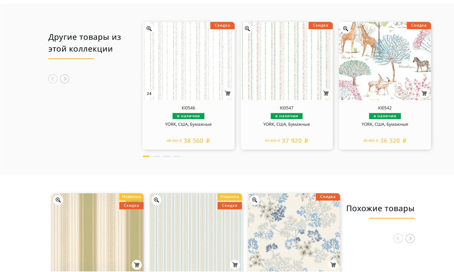Add KI0547 wallpaper to cart
Image resolution: width=454 pixels, height=272 pixels.
[x=326, y=93]
